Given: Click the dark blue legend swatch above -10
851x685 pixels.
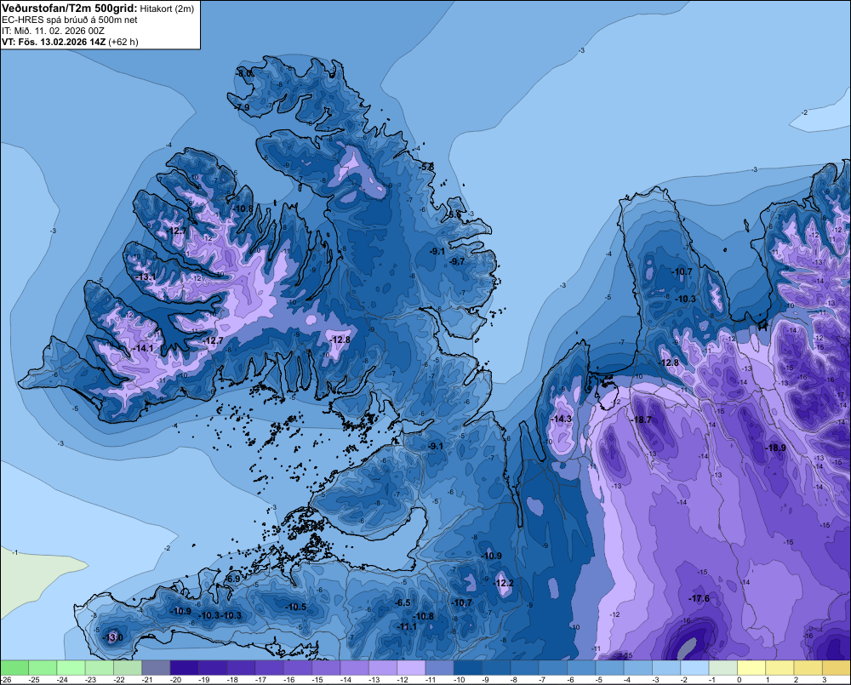Looking at the screenshot, I should (x=467, y=667).
